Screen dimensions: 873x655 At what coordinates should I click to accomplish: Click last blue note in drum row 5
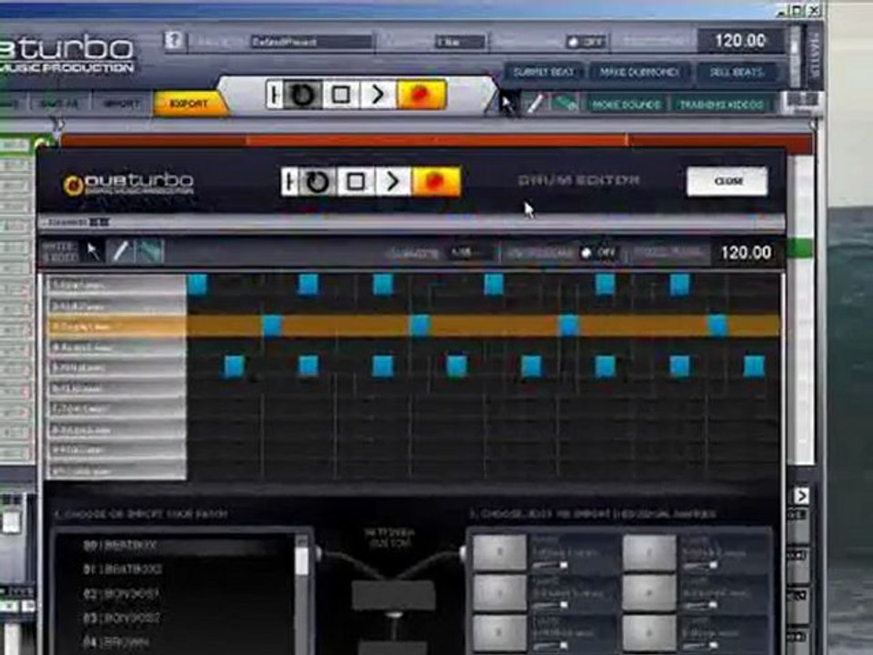755,367
